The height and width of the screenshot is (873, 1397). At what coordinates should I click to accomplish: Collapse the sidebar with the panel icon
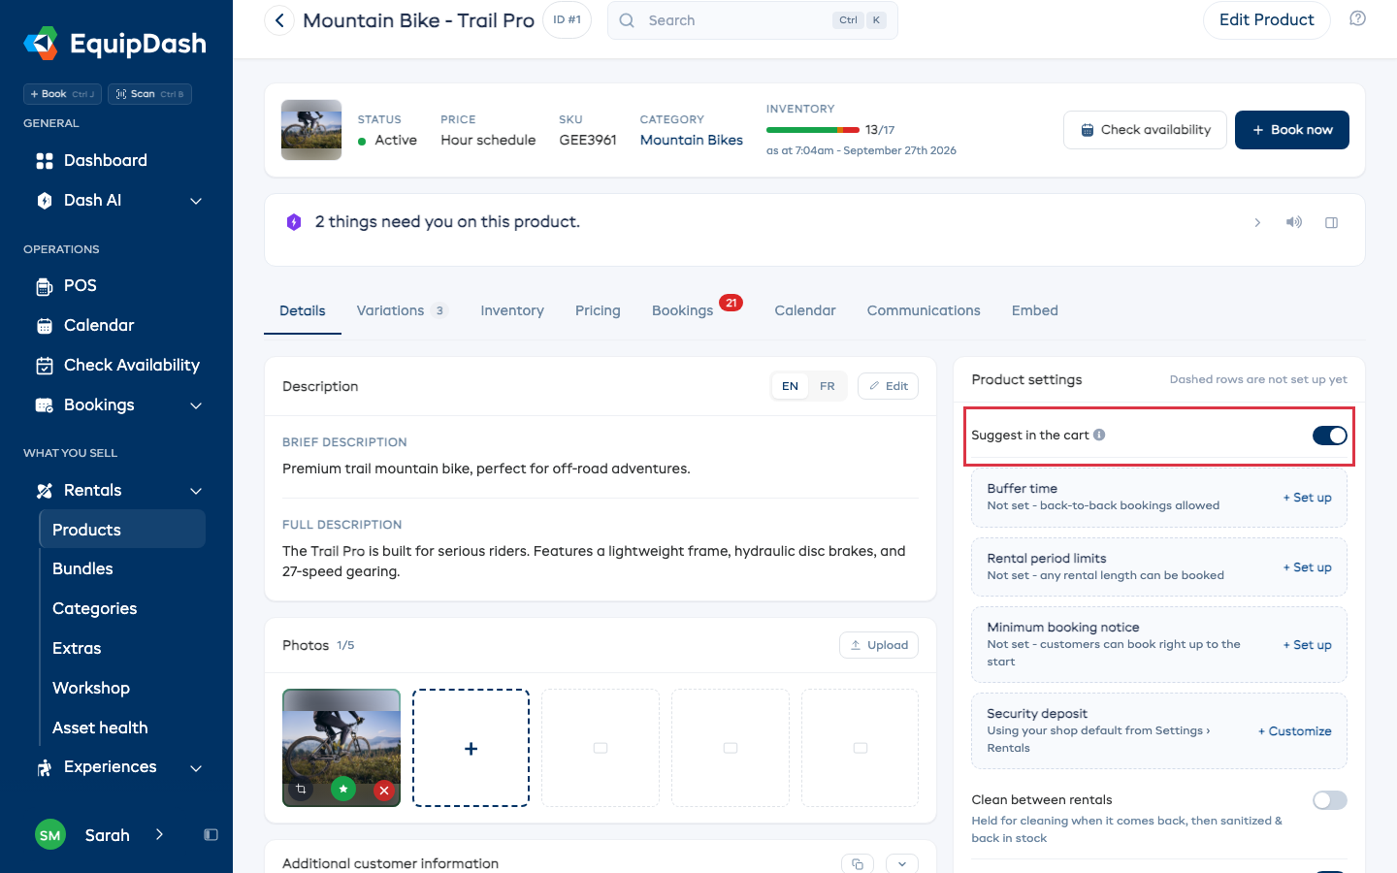pos(211,835)
